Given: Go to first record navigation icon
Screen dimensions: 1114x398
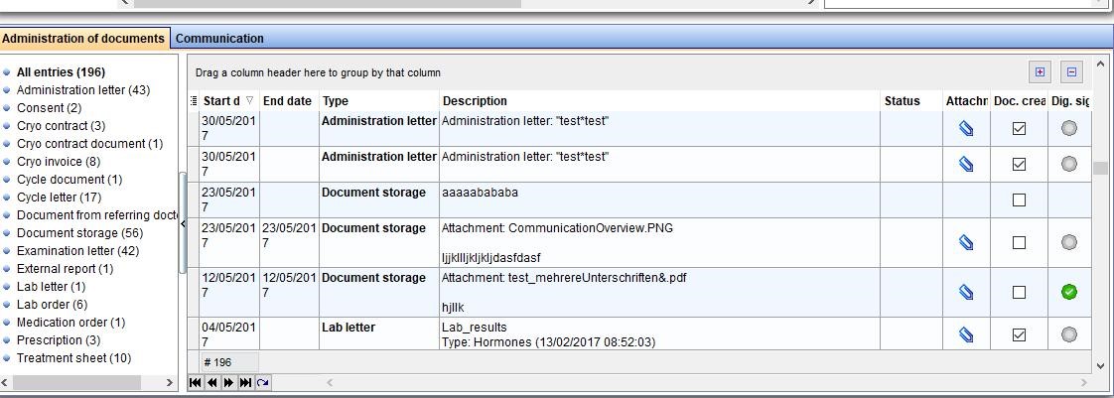Looking at the screenshot, I should pos(195,383).
